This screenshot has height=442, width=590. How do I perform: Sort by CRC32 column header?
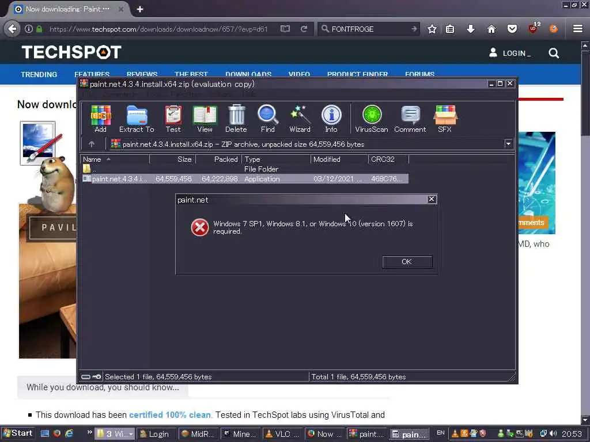(388, 159)
